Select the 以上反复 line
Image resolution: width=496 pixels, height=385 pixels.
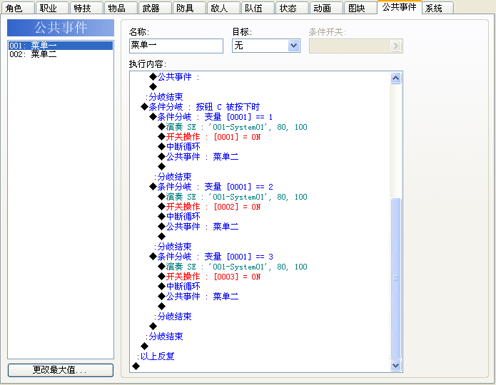(x=156, y=356)
